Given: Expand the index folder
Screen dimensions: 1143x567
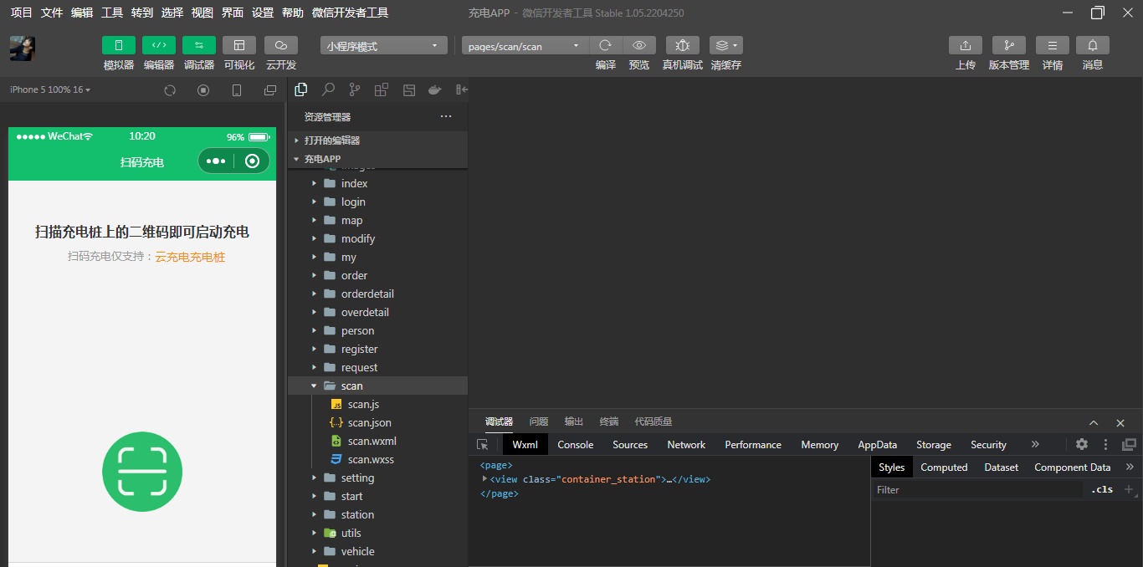Looking at the screenshot, I should (377, 183).
